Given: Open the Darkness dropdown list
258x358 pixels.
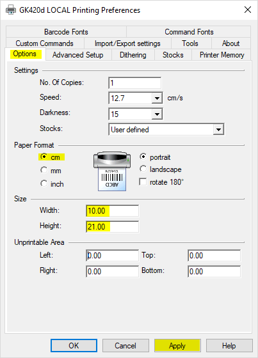Looking at the screenshot, I should click(x=157, y=114).
